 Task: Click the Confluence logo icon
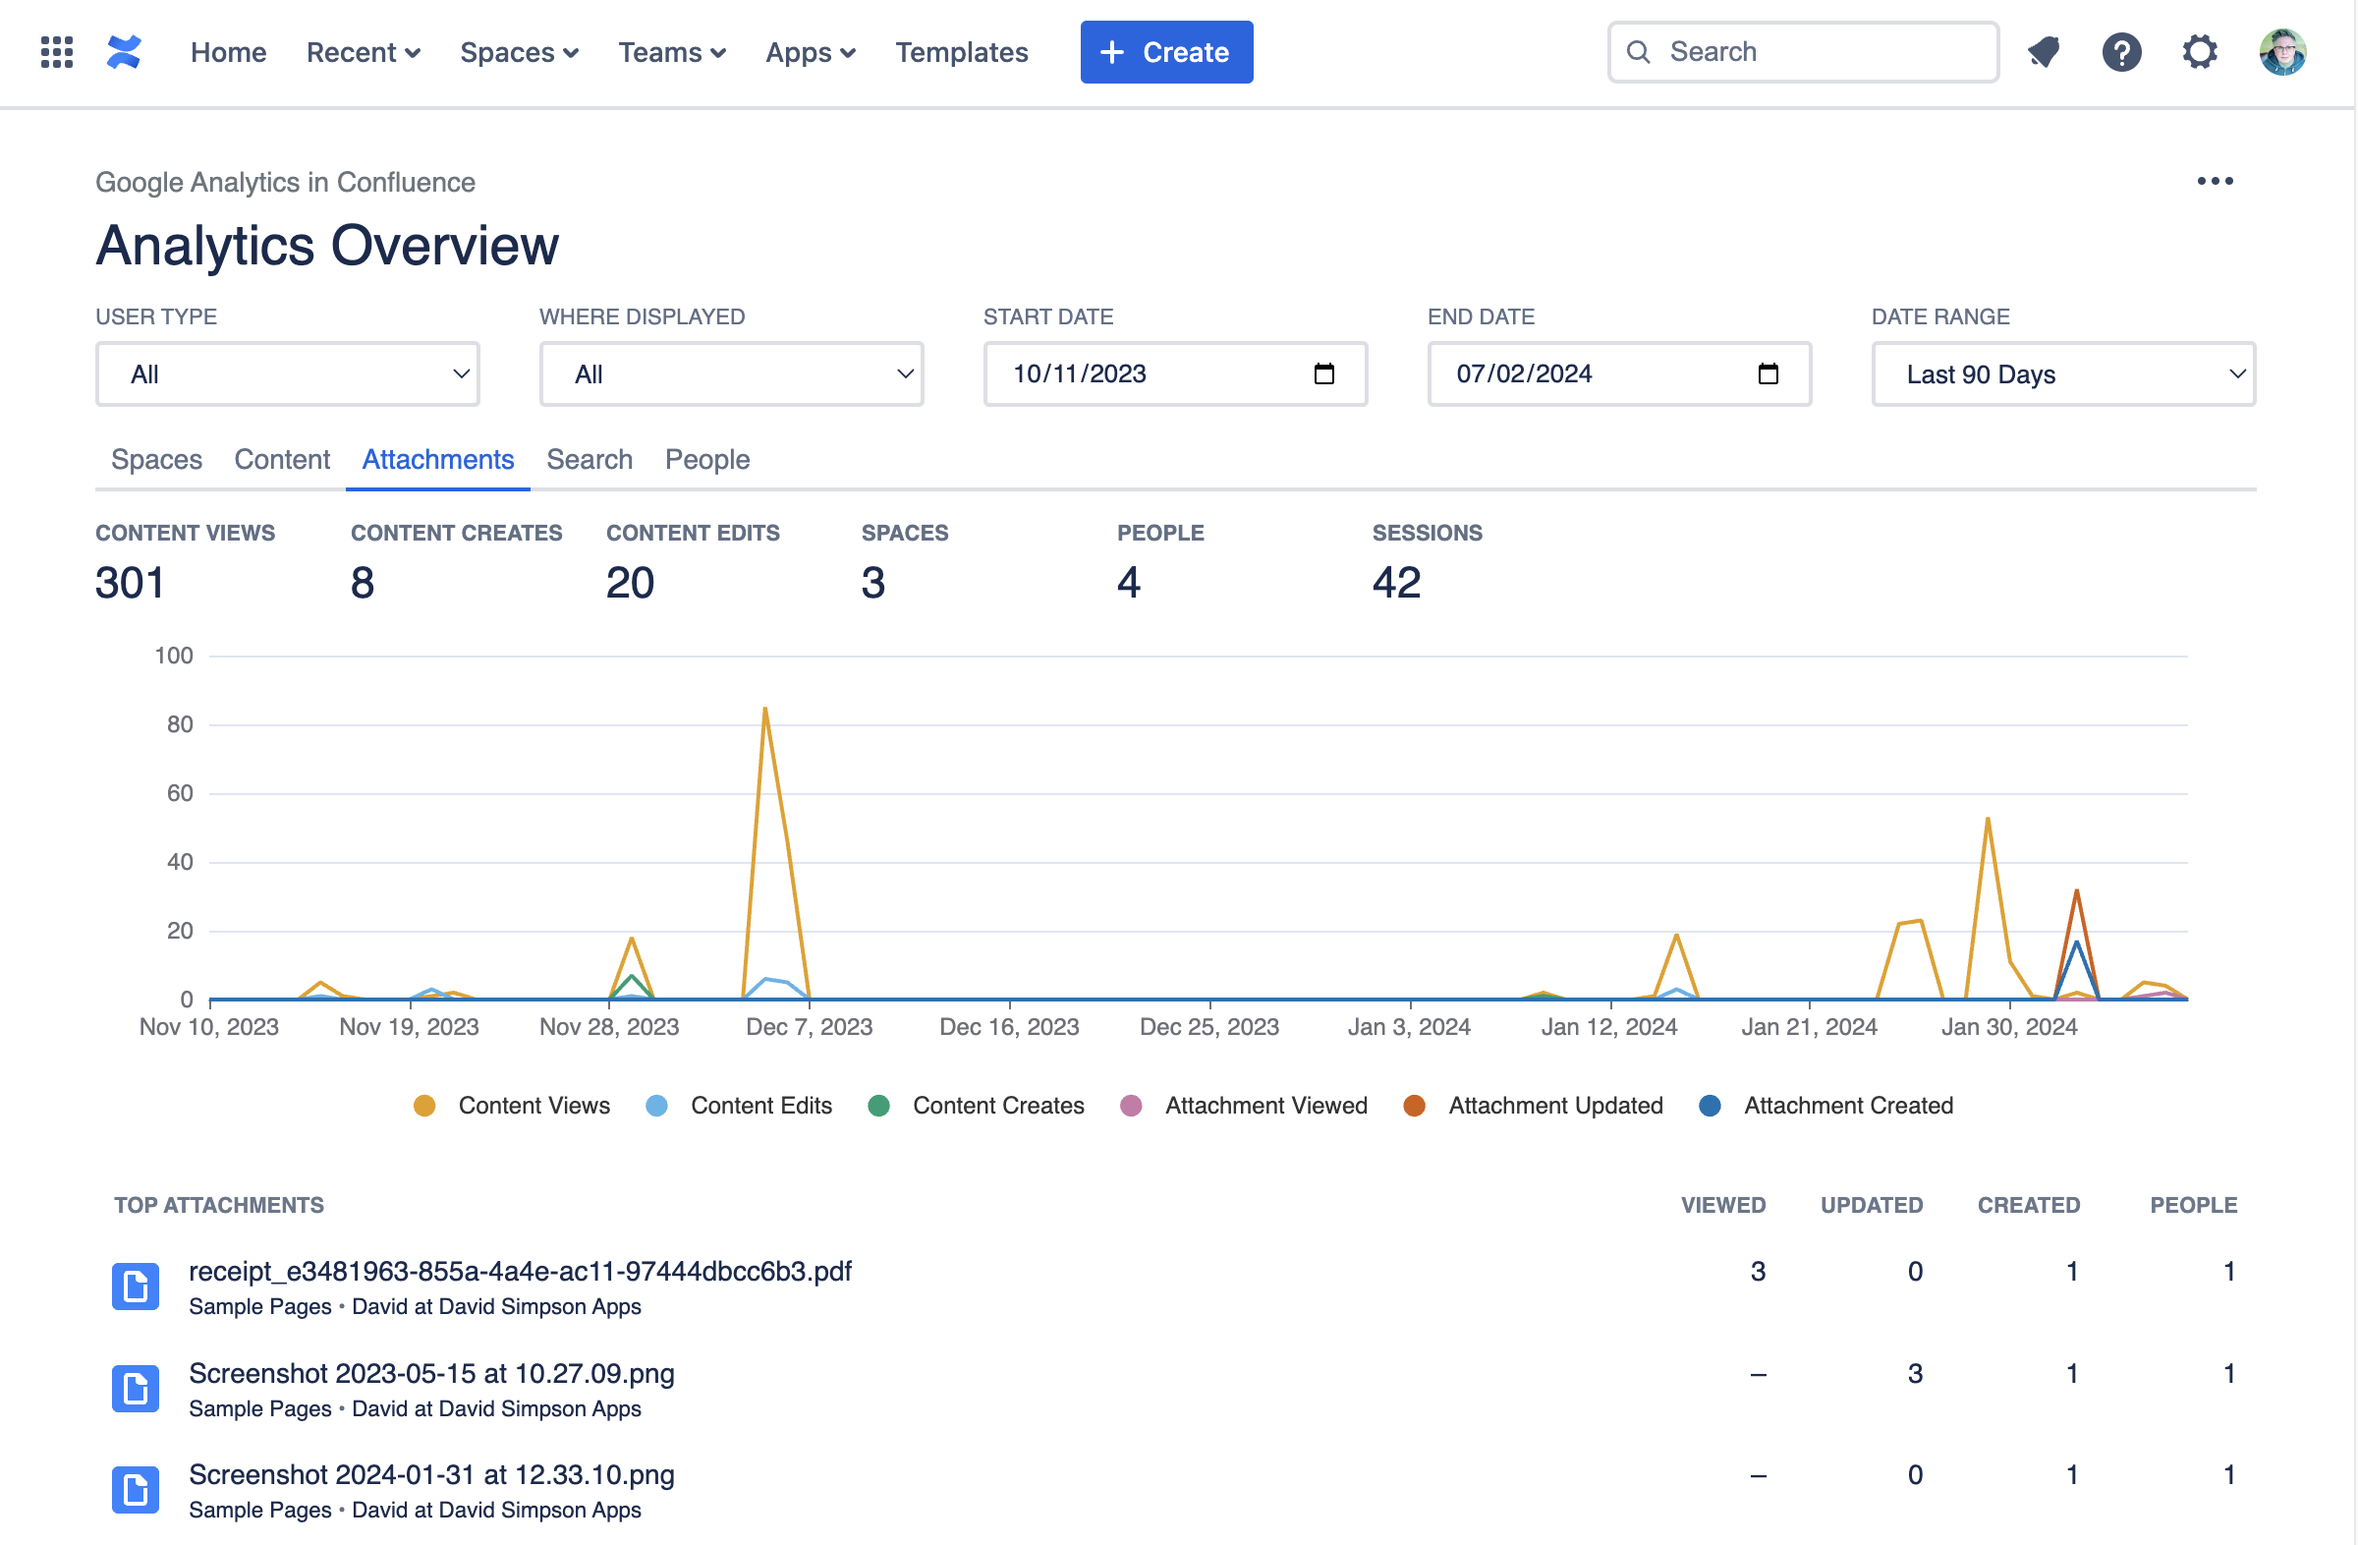(x=124, y=51)
